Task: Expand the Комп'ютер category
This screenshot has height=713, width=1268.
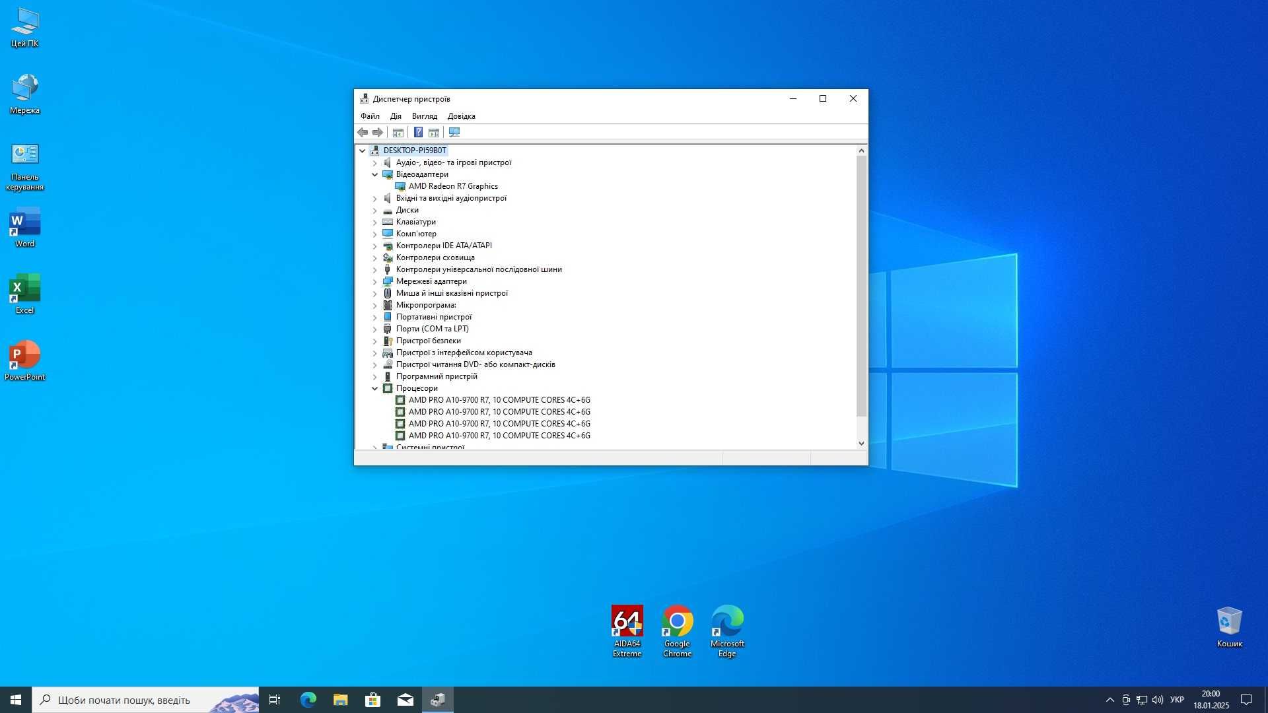Action: (374, 234)
